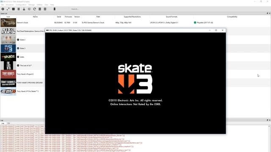Select the Demon's Souls game thumbnail
Screen dimensions: 271x152
(8, 22)
